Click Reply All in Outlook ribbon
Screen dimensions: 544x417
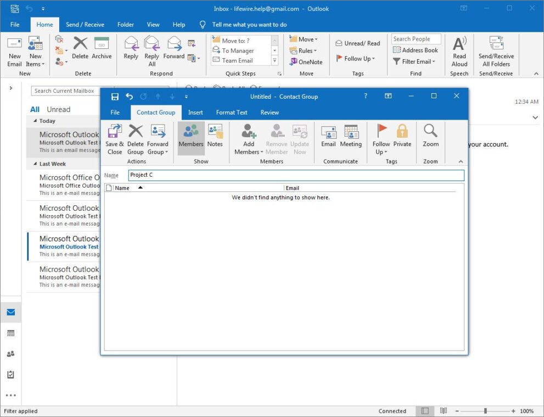coord(152,52)
